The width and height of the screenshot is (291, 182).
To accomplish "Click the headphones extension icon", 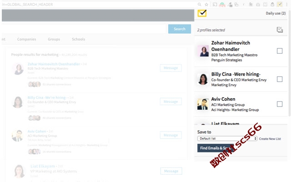I will click(x=272, y=5).
